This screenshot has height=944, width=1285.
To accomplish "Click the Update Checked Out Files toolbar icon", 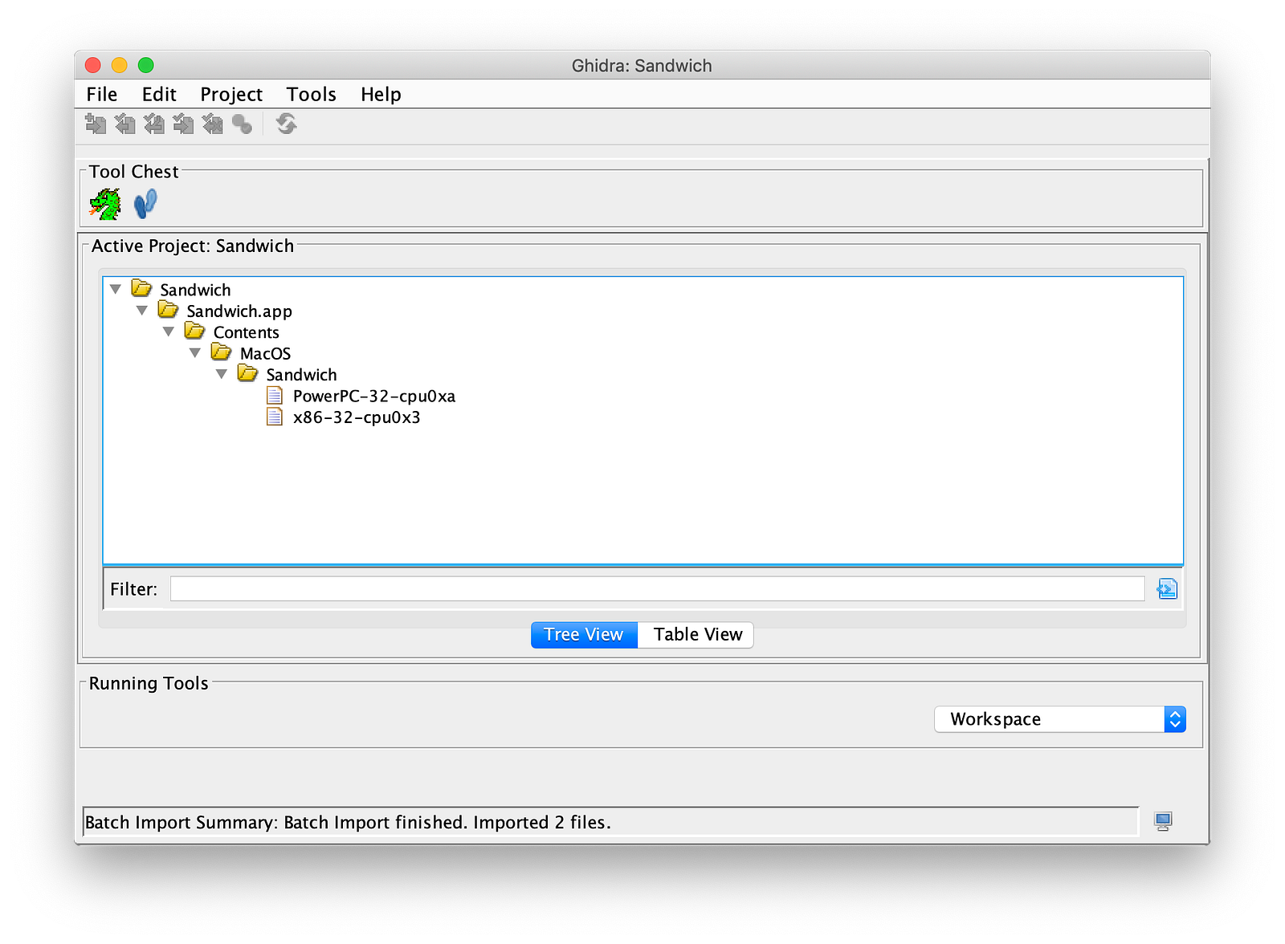I will [153, 124].
